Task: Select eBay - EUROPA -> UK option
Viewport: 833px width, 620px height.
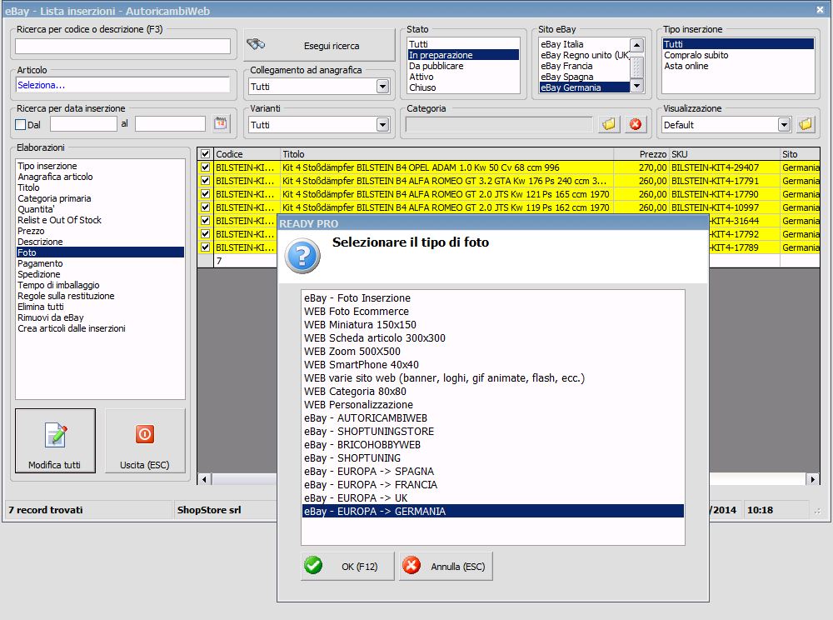Action: click(493, 497)
